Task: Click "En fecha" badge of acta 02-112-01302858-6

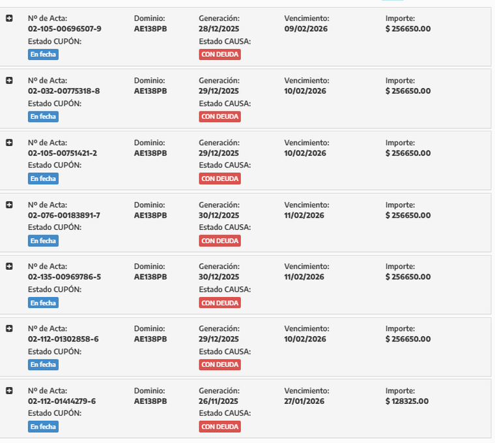Action: point(43,365)
